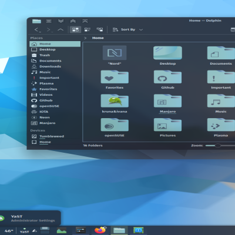Open Downloads in Places sidebar
Image resolution: width=235 pixels, height=235 pixels.
(x=55, y=66)
